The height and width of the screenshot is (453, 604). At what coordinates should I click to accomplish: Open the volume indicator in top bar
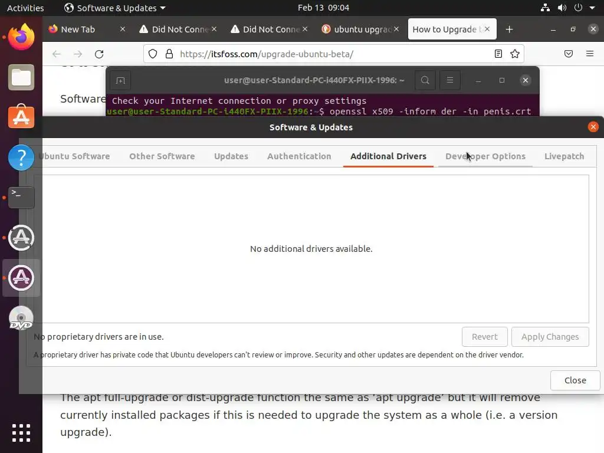point(562,8)
